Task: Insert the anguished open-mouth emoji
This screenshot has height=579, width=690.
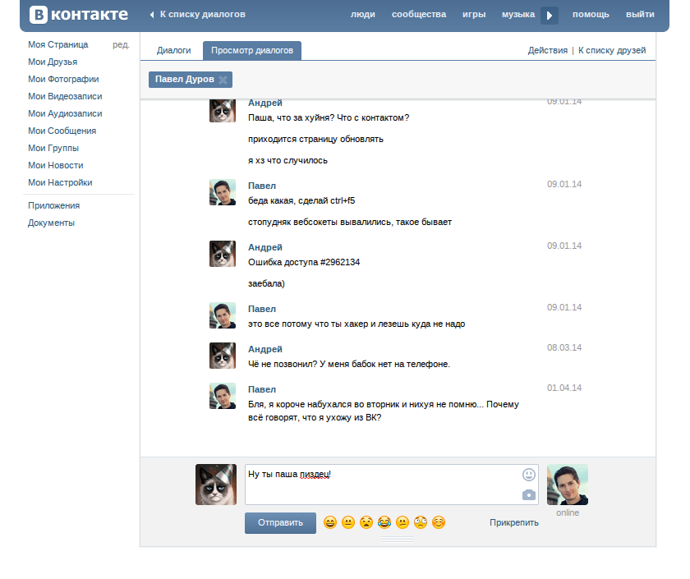Action: click(x=366, y=522)
